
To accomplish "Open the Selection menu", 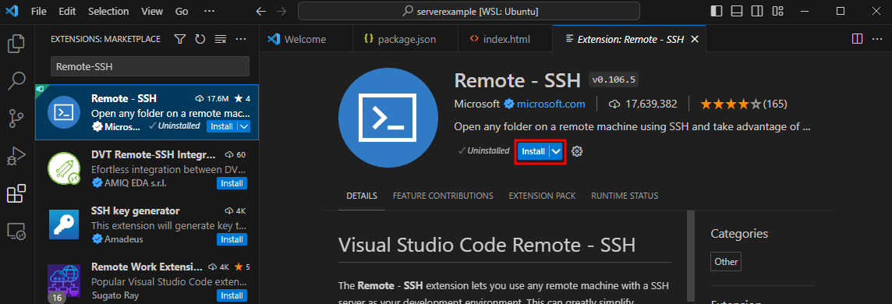I will [108, 11].
